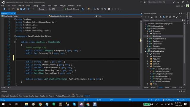Click the notifications filter funnel icon
The width and height of the screenshot is (190, 107).
(x=141, y=2)
